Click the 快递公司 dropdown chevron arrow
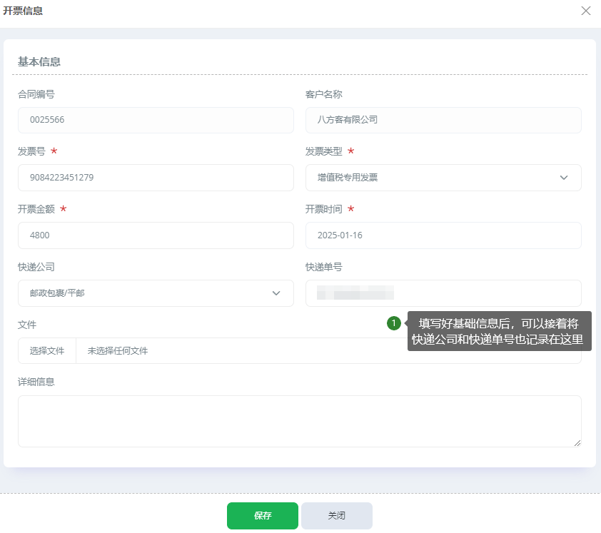Screen dimensions: 601x533 tap(276, 293)
